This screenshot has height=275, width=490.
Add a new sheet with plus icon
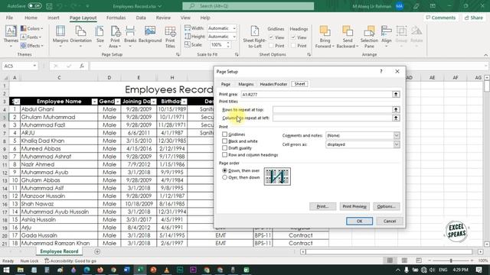point(97,251)
